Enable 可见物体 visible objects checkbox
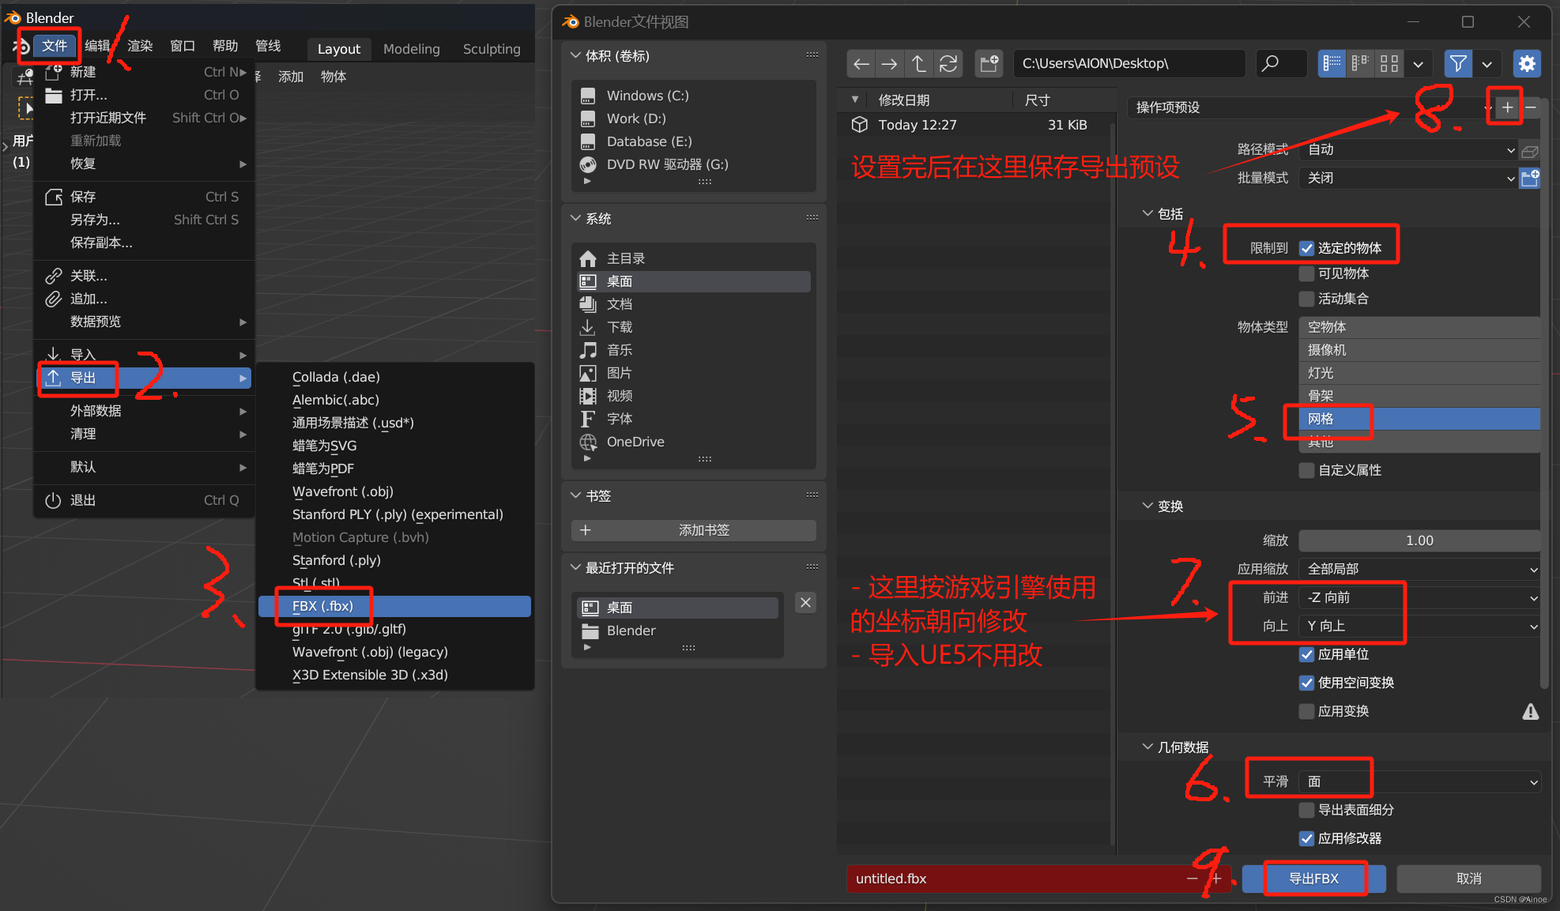 click(1306, 273)
